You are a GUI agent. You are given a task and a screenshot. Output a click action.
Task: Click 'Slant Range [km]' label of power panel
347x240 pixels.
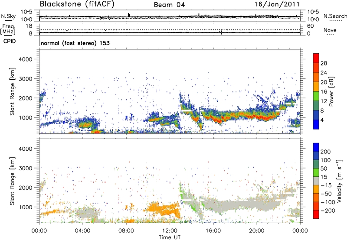coord(12,91)
